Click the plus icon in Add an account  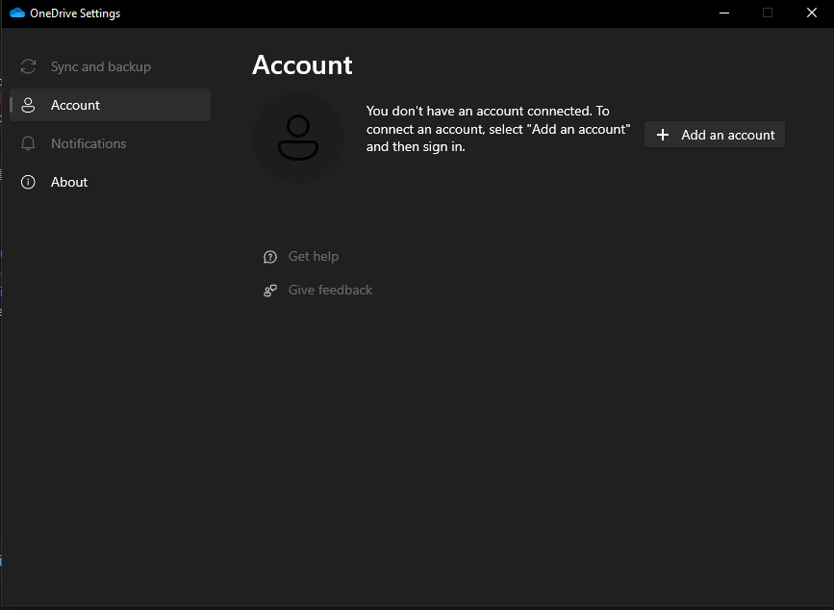click(x=663, y=135)
